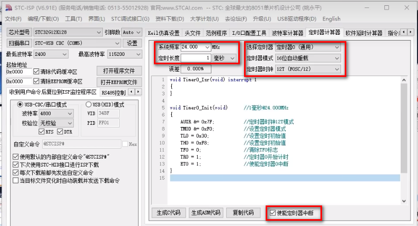Screen dimensions: 418x226
Task: Switch to the 范例程序 tab
Action: (x=216, y=33)
